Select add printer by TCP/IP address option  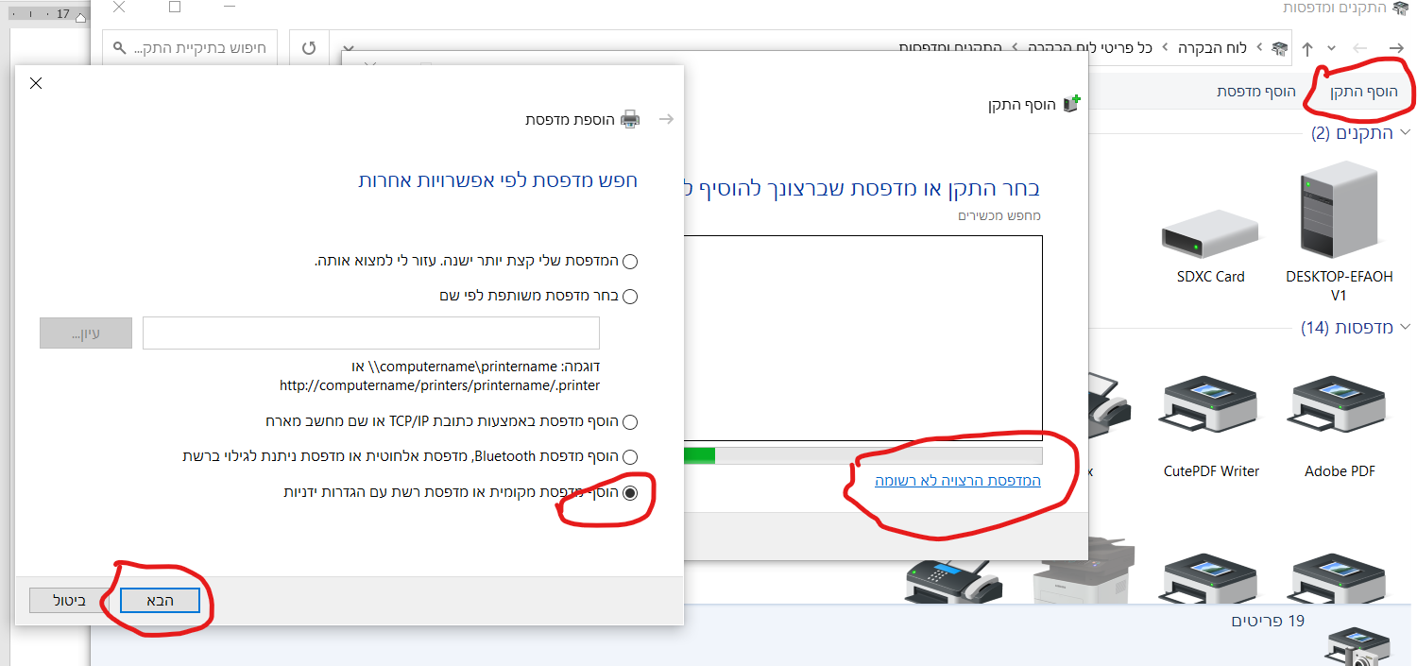point(631,421)
